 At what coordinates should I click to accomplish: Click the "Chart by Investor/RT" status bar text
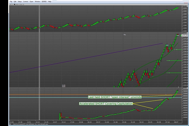coord(30,124)
